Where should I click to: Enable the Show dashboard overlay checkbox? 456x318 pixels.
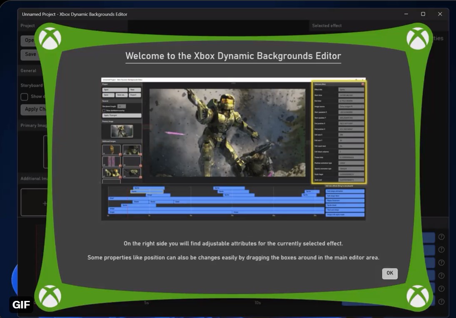24,97
